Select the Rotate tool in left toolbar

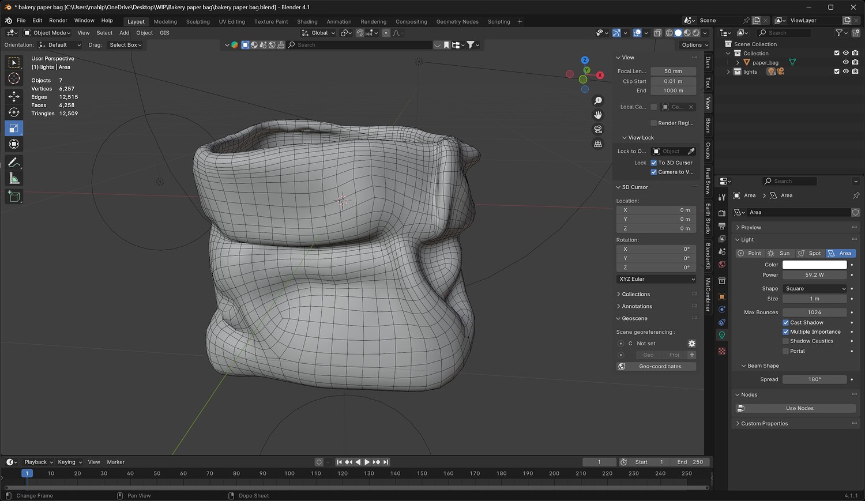point(14,112)
